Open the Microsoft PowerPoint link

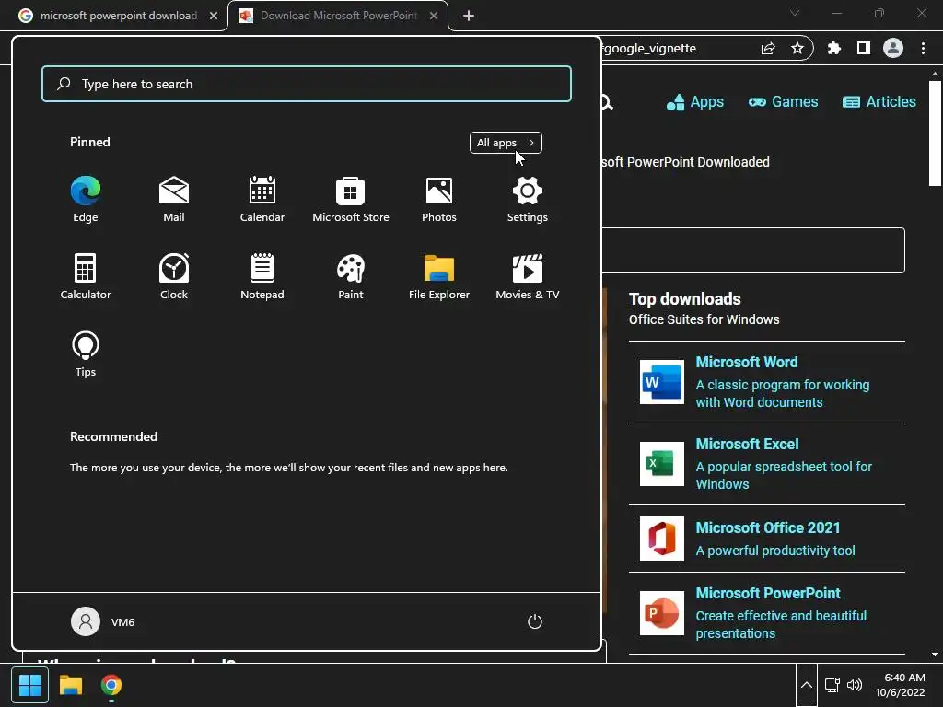[768, 594]
